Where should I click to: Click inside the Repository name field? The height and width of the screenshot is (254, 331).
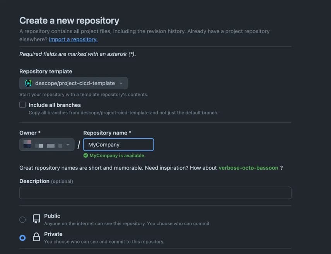point(118,144)
